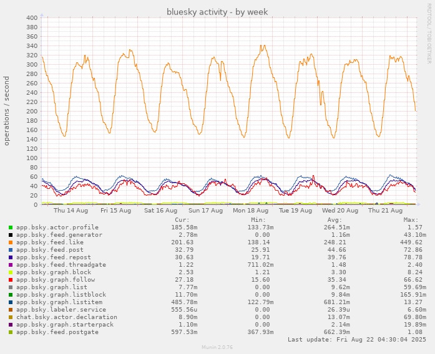Click the 'operations / second' axis label
This screenshot has width=435, height=354.
point(6,111)
